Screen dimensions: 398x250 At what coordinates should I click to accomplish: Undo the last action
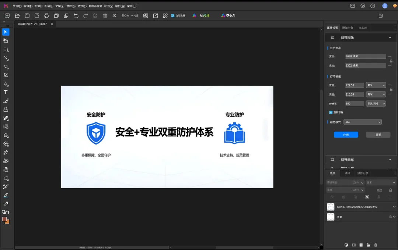[76, 16]
